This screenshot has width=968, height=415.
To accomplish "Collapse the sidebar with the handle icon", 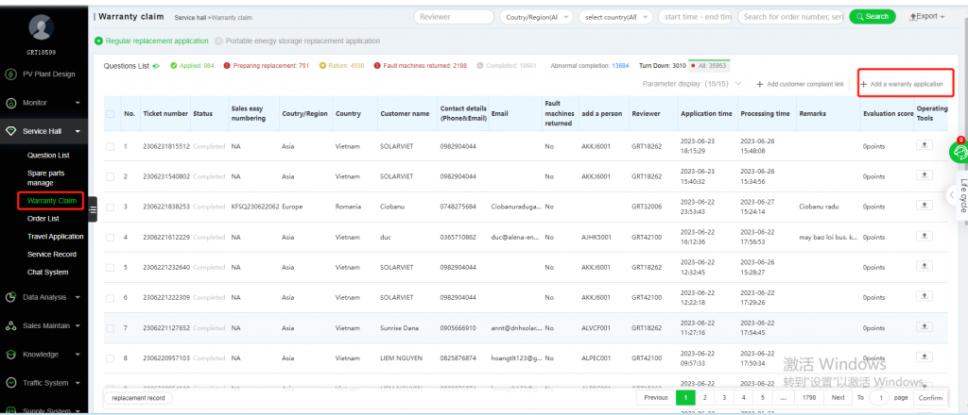I will click(x=93, y=209).
